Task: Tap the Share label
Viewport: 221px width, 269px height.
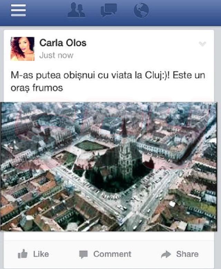Action: 188,254
